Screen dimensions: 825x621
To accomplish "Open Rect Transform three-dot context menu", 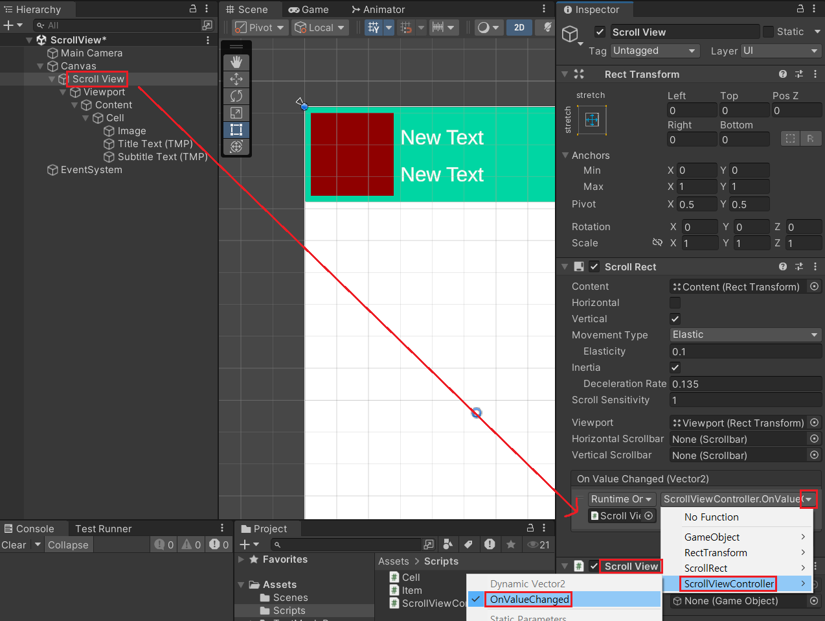I will (815, 74).
